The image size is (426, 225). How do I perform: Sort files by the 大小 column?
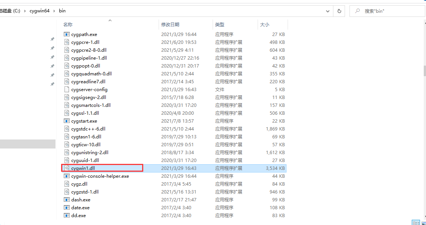265,24
